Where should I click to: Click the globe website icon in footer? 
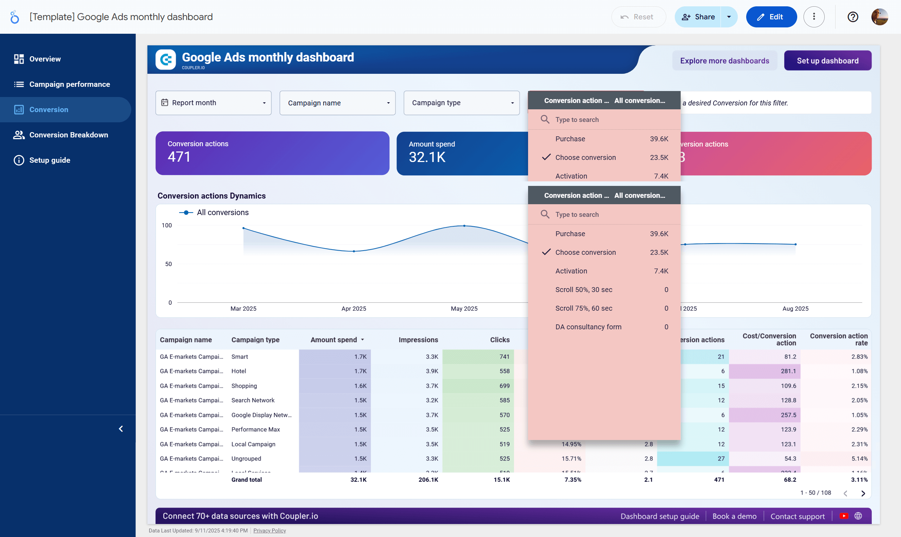pyautogui.click(x=858, y=516)
